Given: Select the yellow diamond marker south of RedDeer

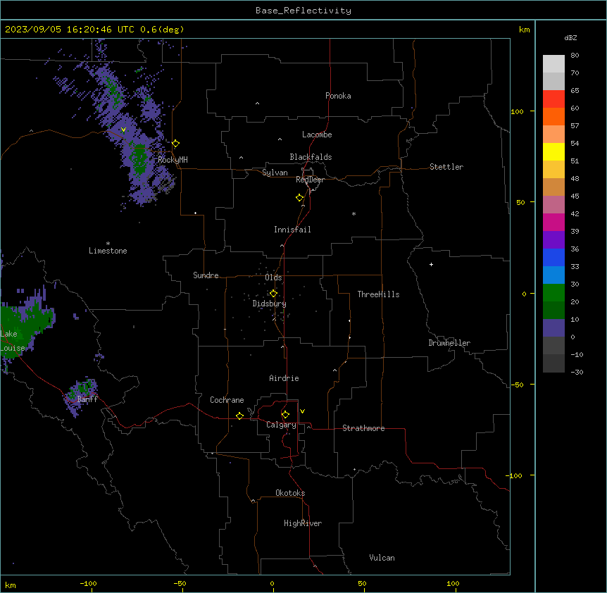Looking at the screenshot, I should point(300,198).
